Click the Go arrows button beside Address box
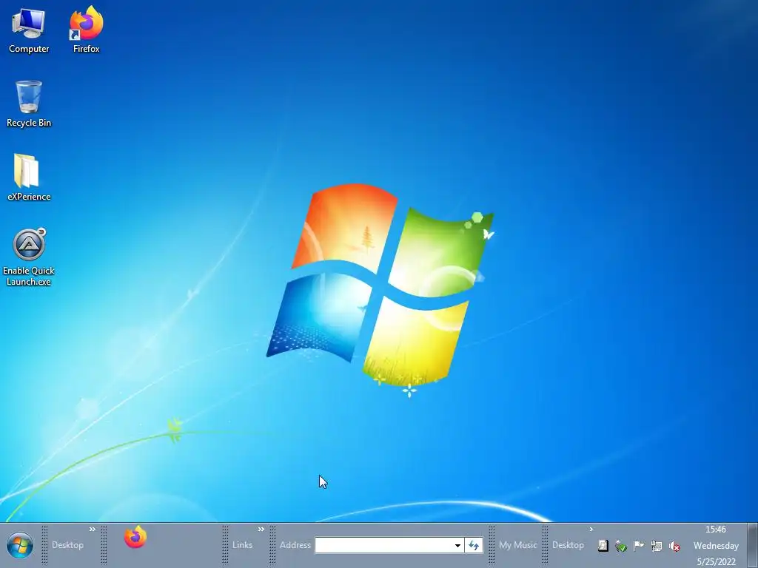 click(474, 545)
